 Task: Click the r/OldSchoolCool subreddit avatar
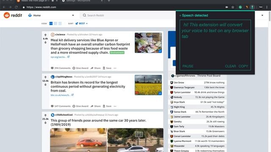[53, 115]
